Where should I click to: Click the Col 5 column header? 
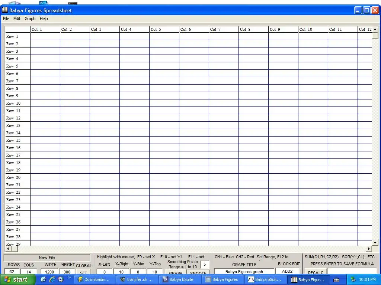[164, 29]
